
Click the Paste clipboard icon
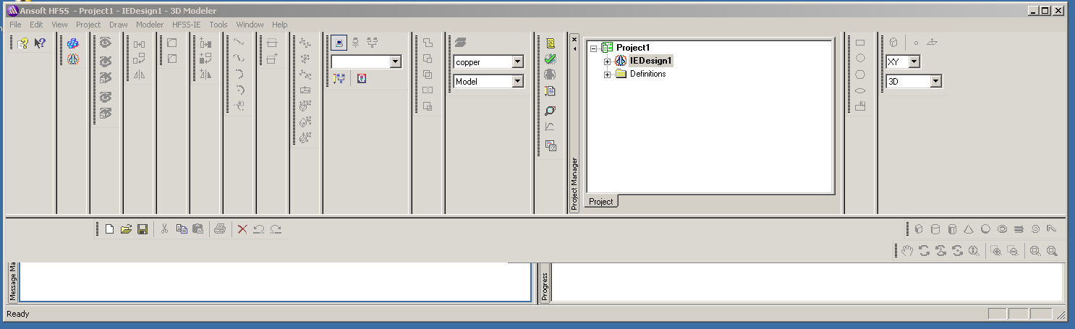197,229
